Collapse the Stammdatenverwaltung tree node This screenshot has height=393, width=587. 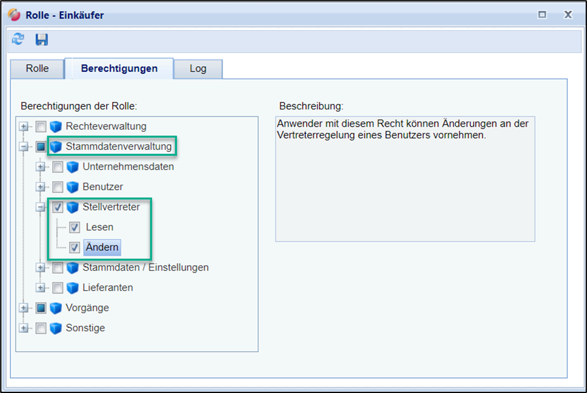[x=24, y=147]
